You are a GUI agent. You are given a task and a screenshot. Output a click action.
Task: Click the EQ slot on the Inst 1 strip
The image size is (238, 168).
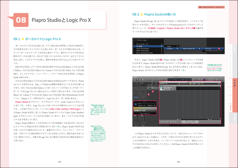tap(136, 94)
